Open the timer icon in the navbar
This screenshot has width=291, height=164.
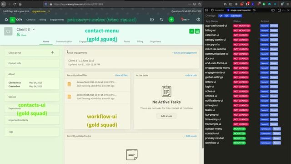pyautogui.click(x=152, y=20)
